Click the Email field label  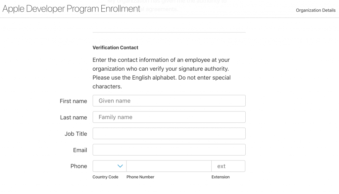(x=80, y=150)
